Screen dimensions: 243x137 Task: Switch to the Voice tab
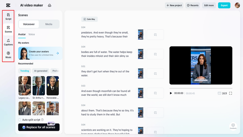pyautogui.click(x=32, y=34)
